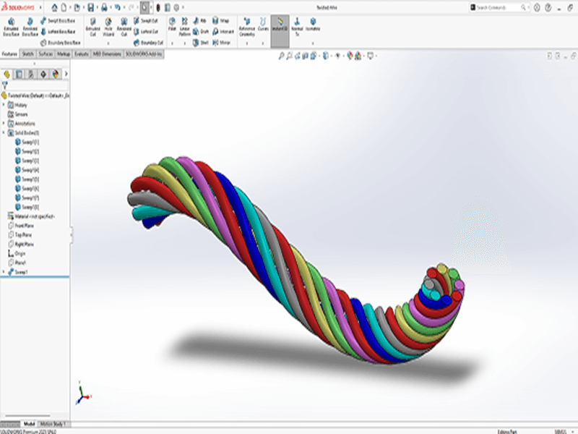Collapse the Sweep1 feature node
Viewport: 578px width, 434px height.
[4, 271]
